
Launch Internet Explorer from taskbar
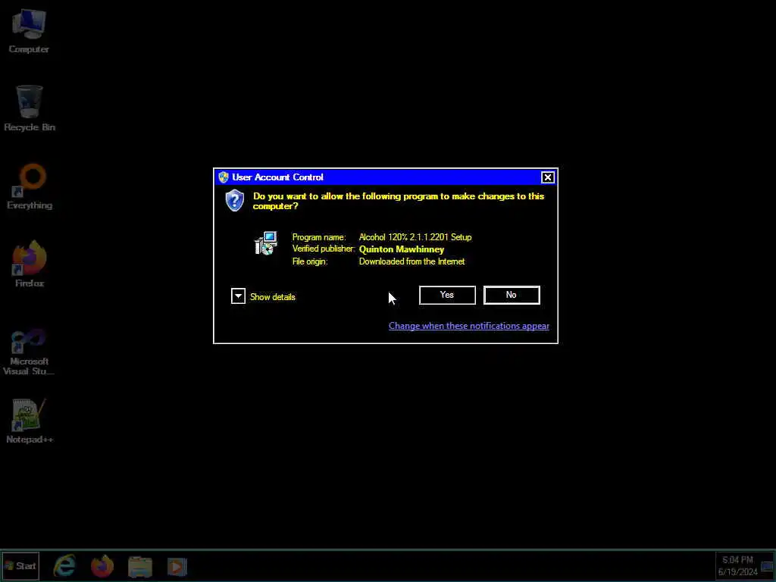pyautogui.click(x=65, y=566)
